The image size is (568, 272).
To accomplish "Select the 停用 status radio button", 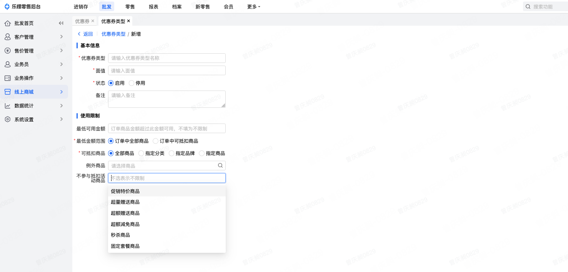I will [132, 83].
